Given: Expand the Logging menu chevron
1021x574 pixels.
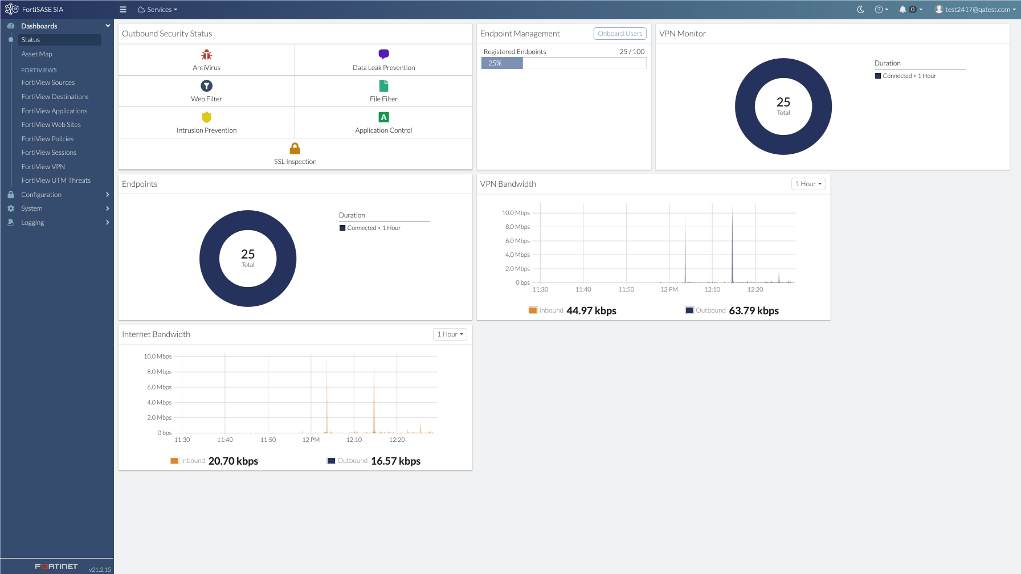Looking at the screenshot, I should point(108,223).
